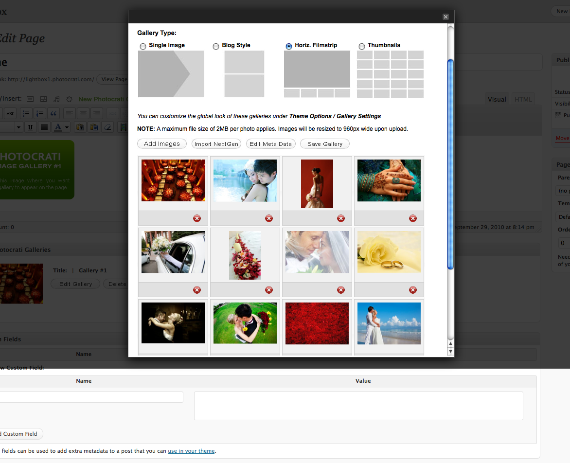This screenshot has width=570, height=463.
Task: Choose Paste from Word icon
Action: [x=94, y=127]
